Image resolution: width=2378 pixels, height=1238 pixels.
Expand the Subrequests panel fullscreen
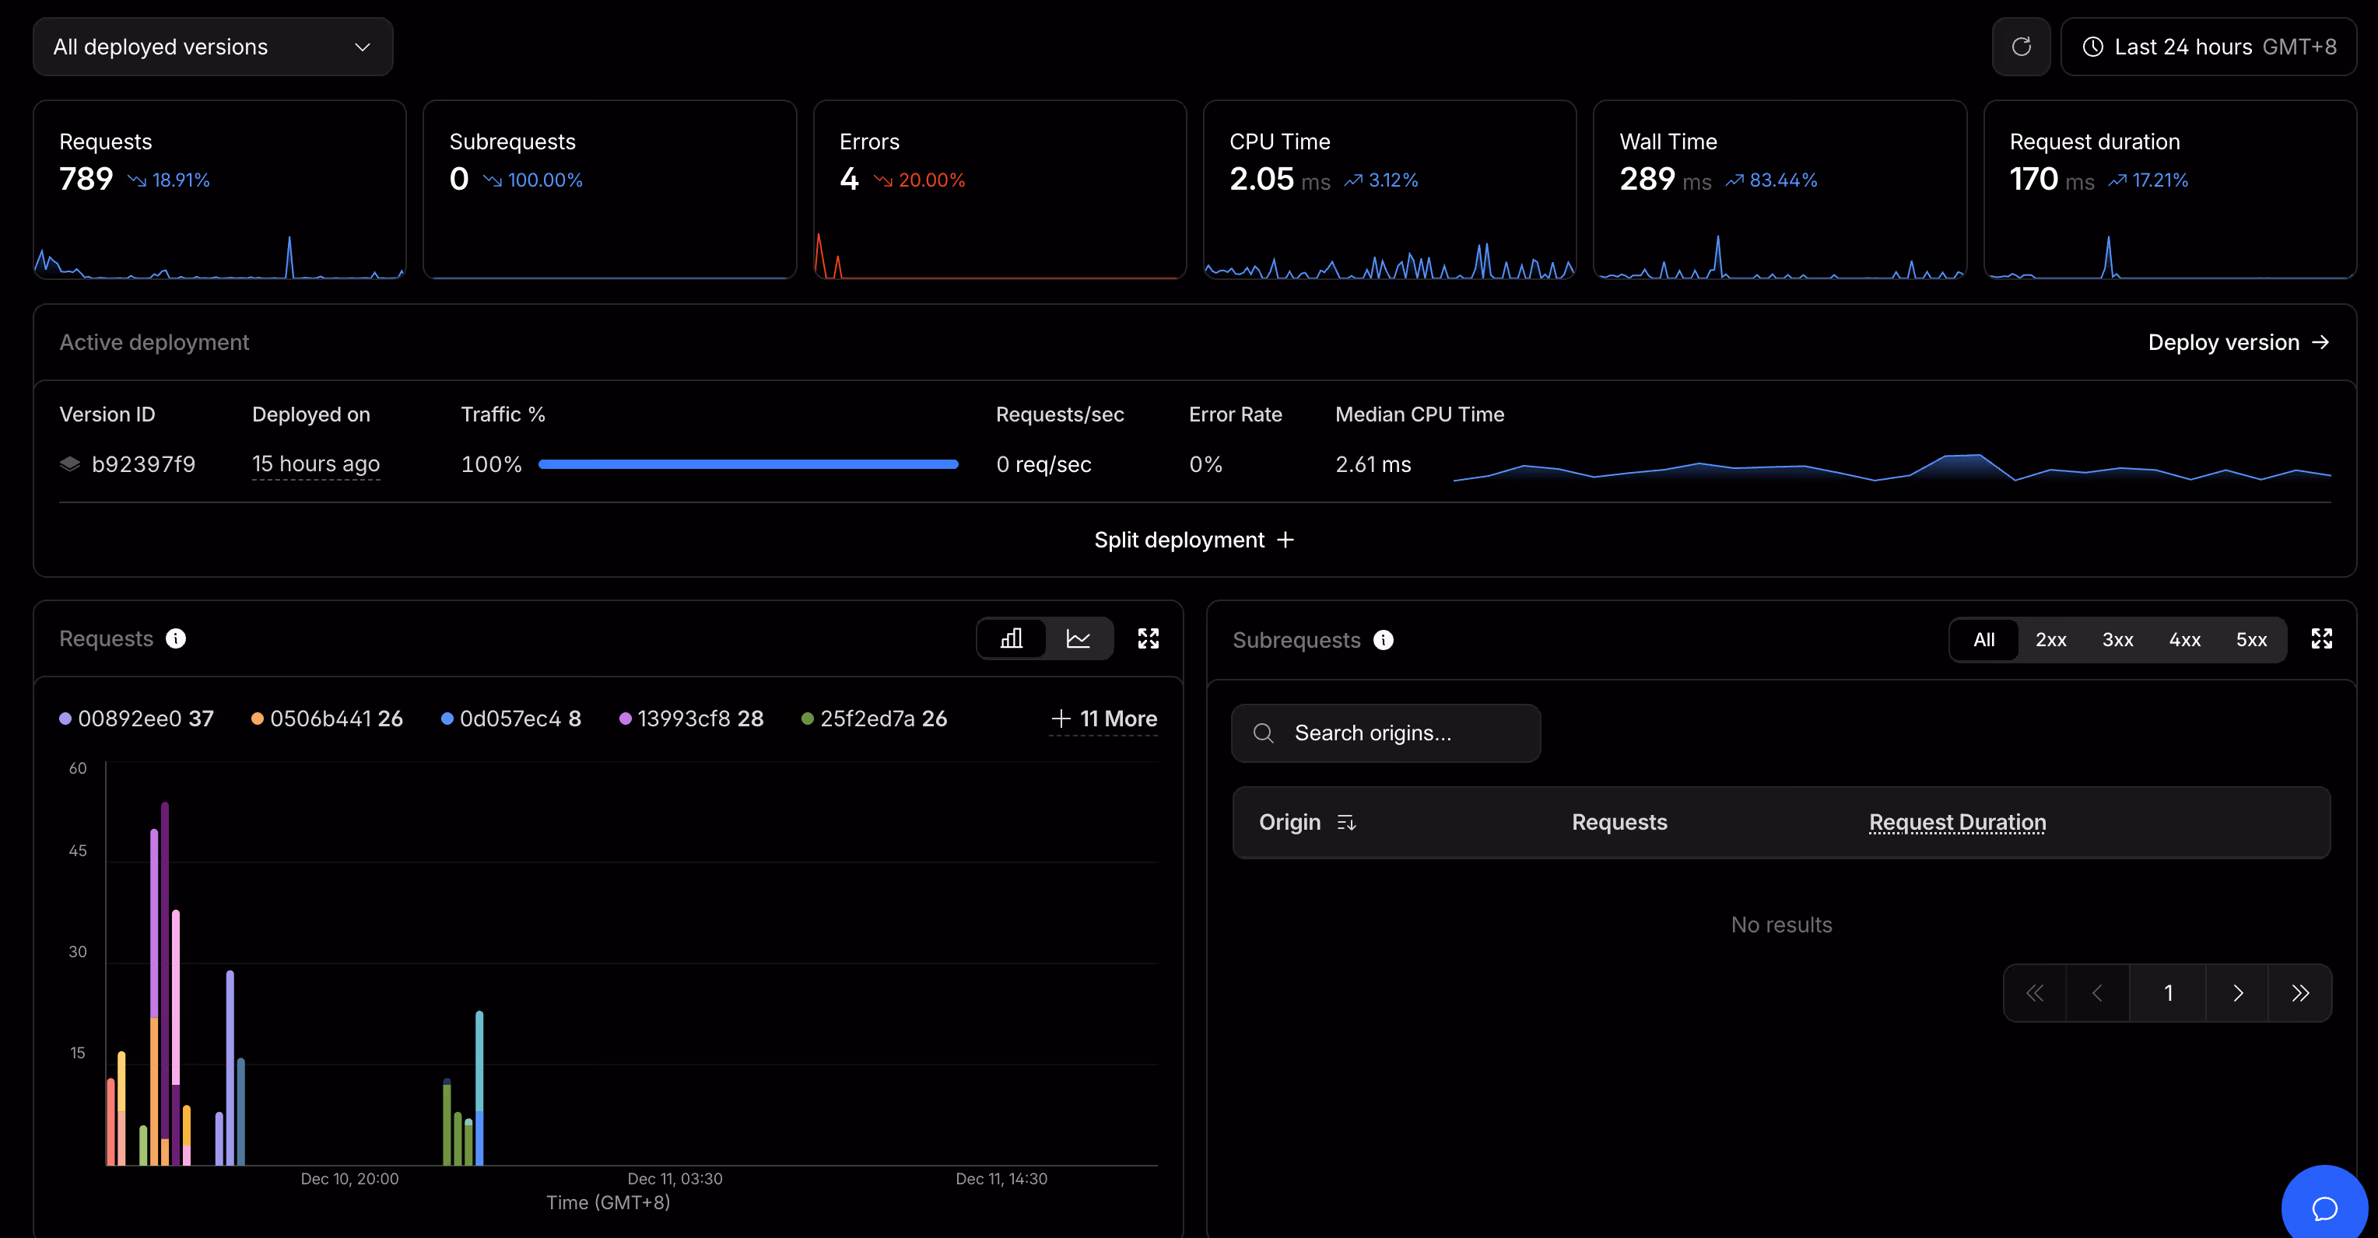(x=2320, y=638)
